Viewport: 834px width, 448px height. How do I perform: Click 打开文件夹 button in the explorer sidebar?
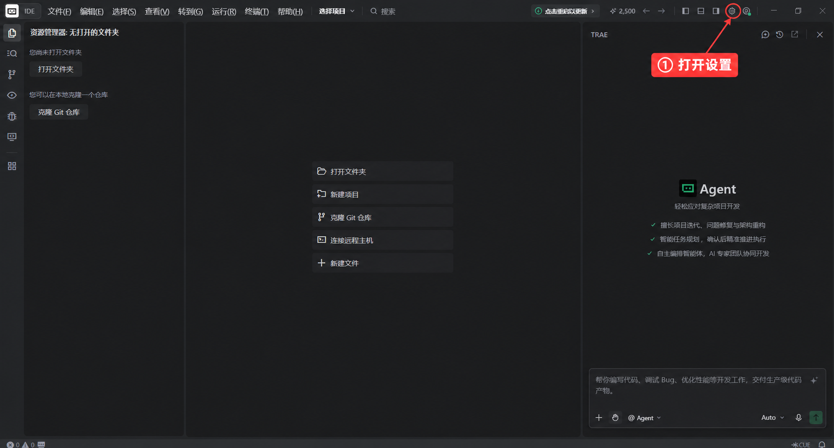coord(56,69)
